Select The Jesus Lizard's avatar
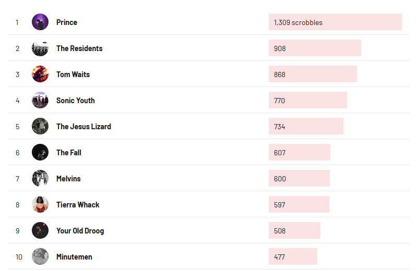Screen dimensions: 418x271 click(x=40, y=126)
